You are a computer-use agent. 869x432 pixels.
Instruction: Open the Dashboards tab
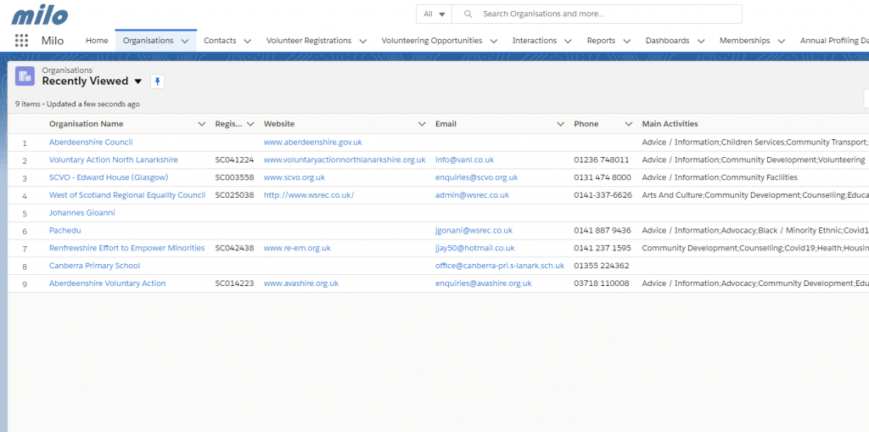(667, 41)
